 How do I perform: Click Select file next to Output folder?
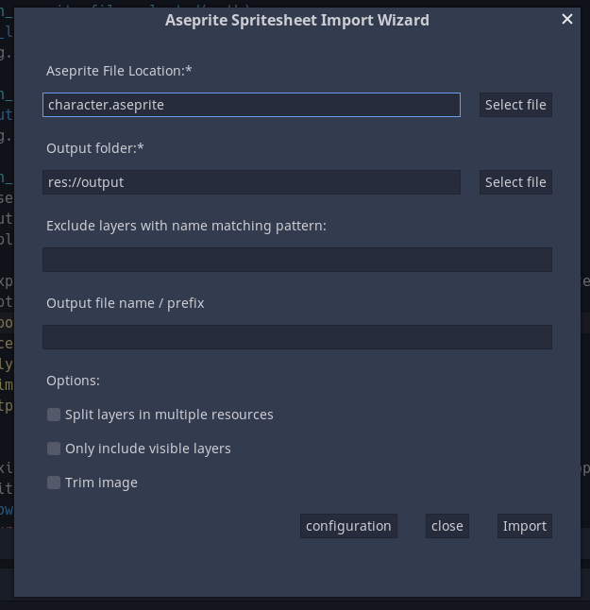[x=515, y=182]
